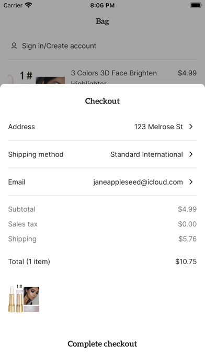Open the highlighter product thumbnail in checkout

coord(24,299)
